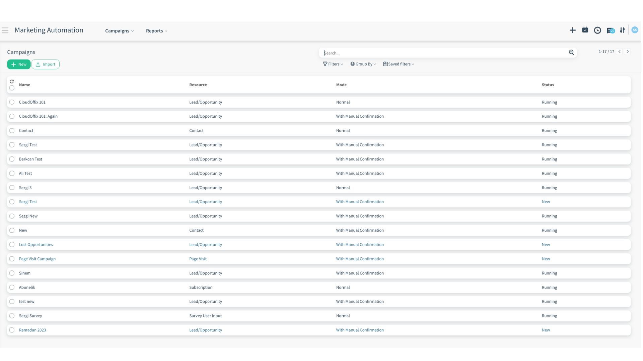Open the Sezgi New campaign

point(319,216)
